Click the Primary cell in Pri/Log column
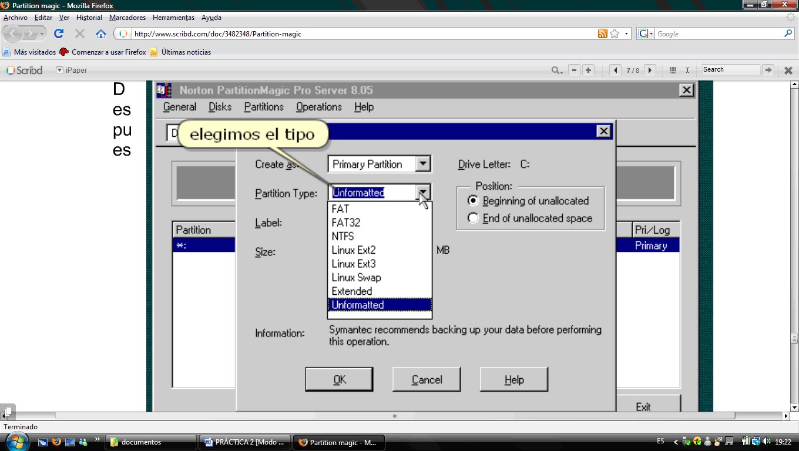Screen dimensions: 799x451 (651, 245)
